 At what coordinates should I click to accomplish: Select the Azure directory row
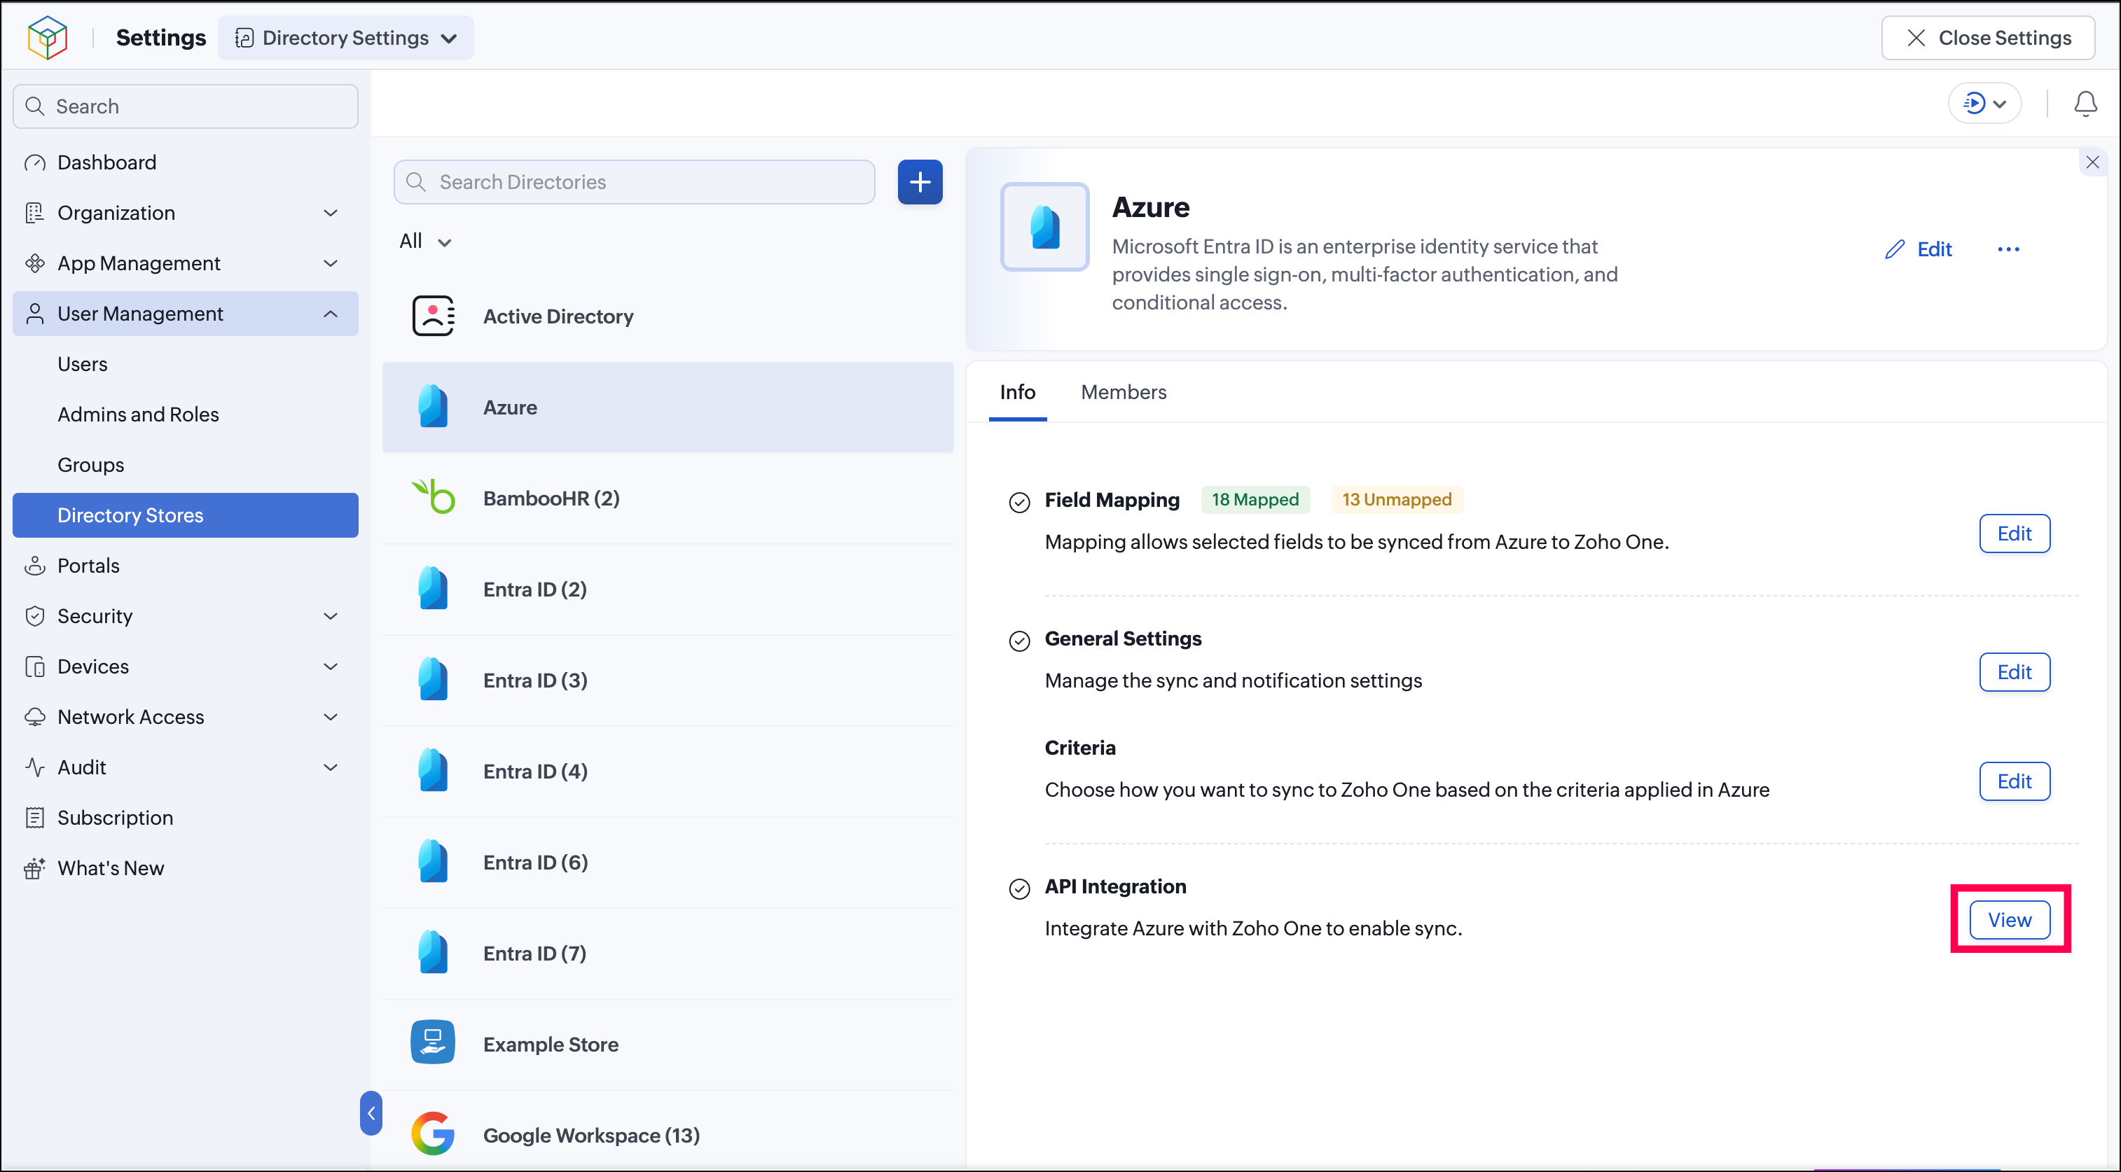[668, 407]
